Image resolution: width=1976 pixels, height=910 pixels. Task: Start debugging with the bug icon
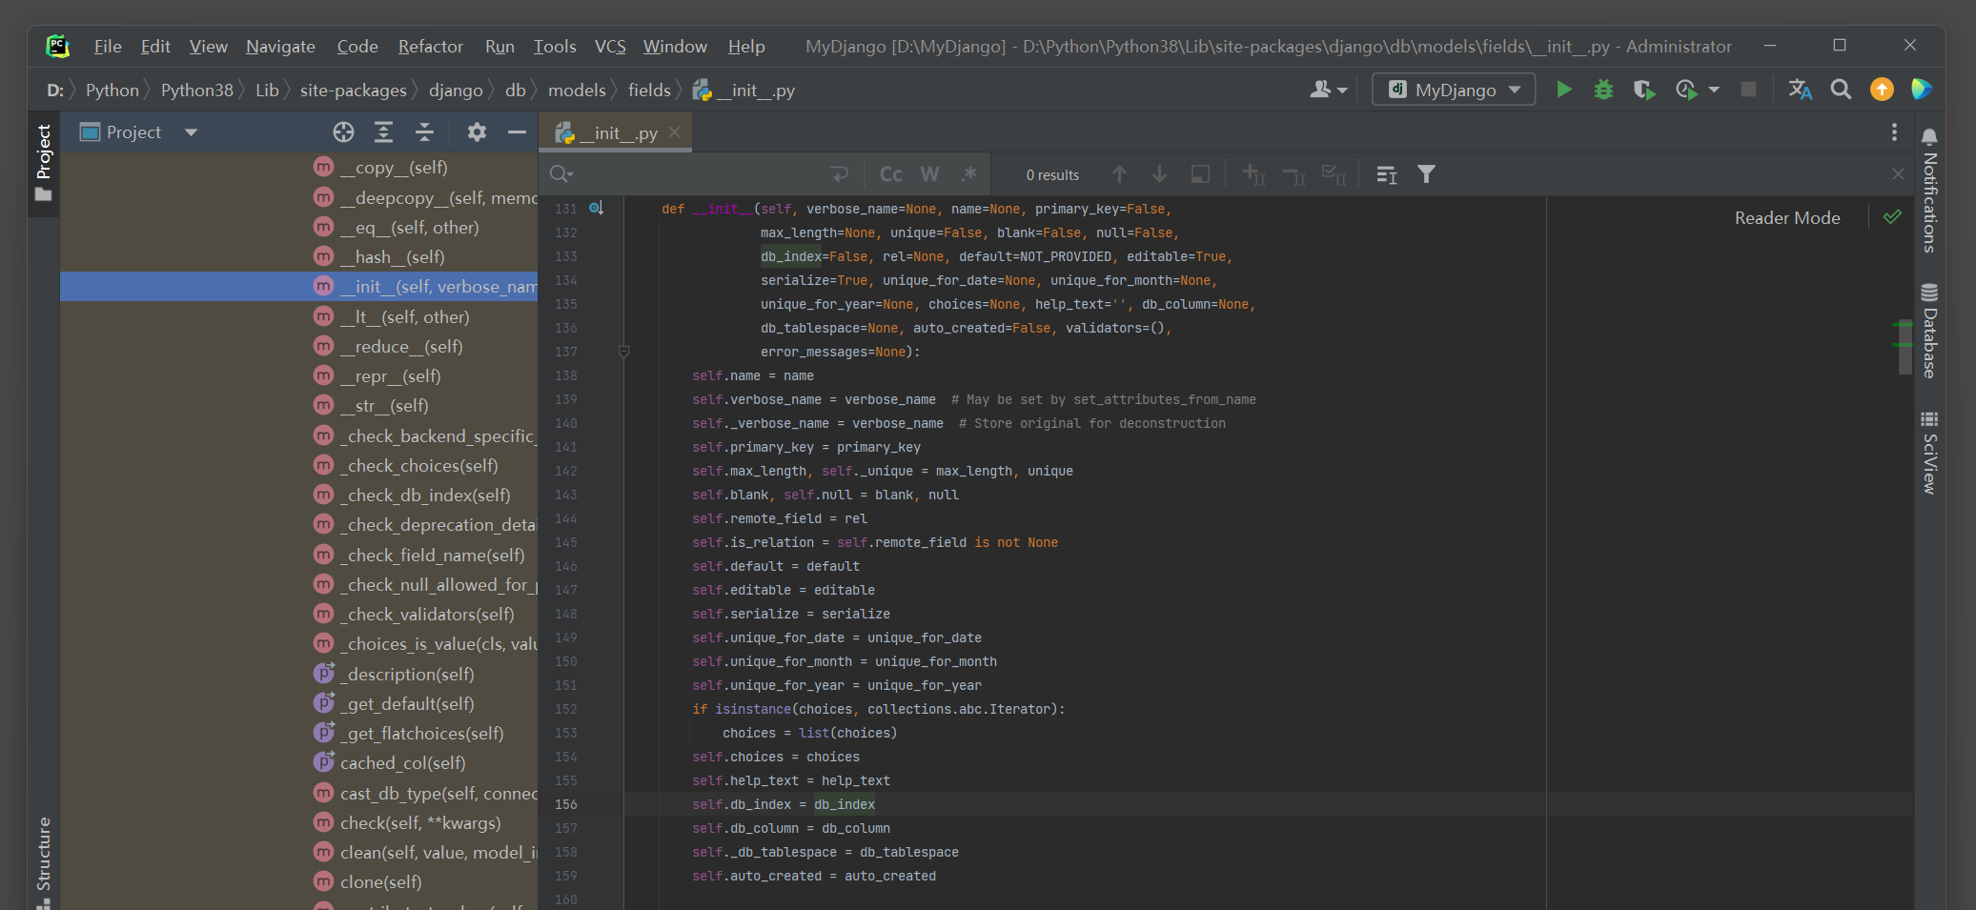click(x=1604, y=90)
